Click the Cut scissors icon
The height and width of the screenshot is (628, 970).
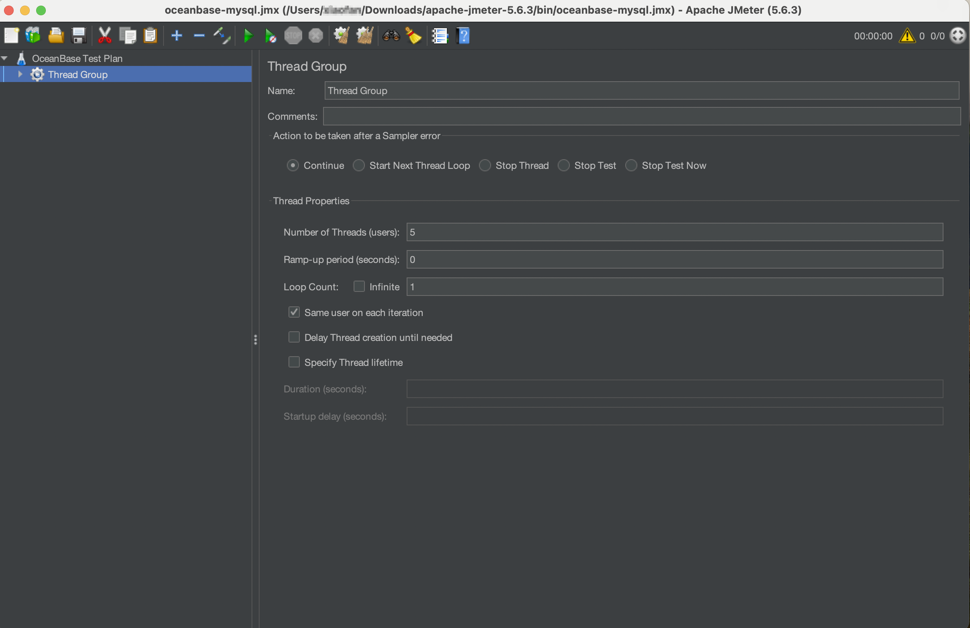pyautogui.click(x=105, y=36)
